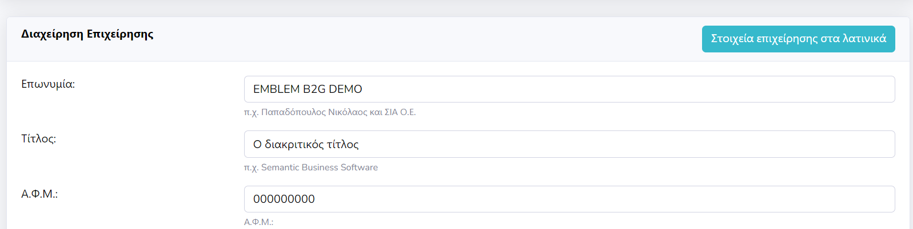The width and height of the screenshot is (913, 229).
Task: Click the small "Α.Φ.Μ.:" hint below the field
Action: (258, 222)
